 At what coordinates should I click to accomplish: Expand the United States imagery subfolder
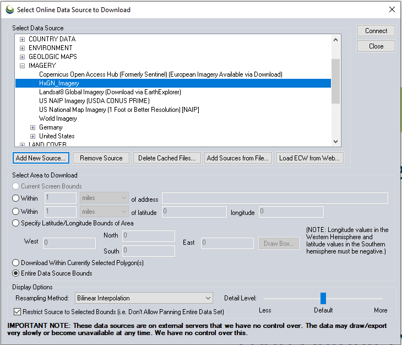click(33, 136)
